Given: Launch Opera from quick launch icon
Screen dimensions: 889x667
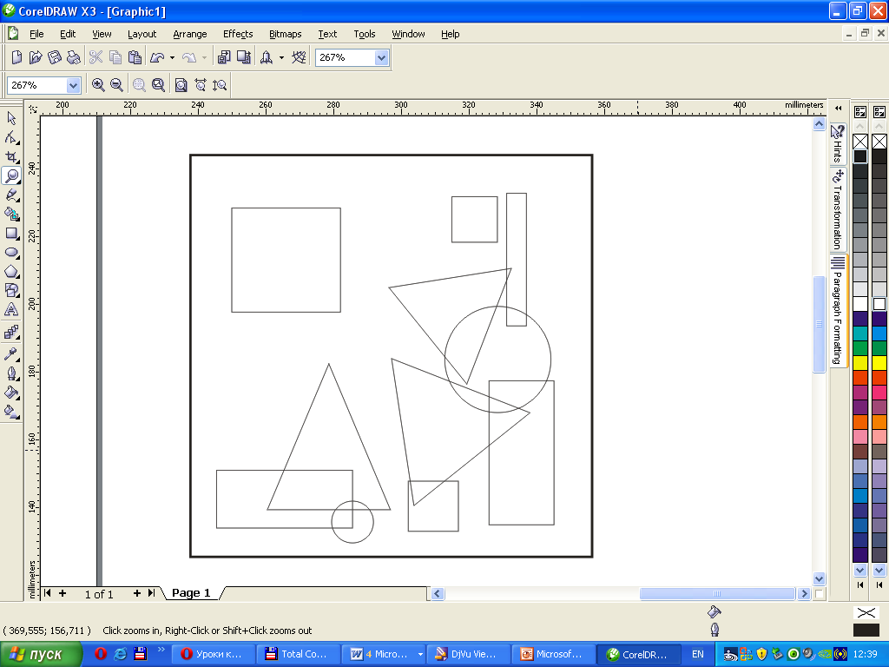Looking at the screenshot, I should (x=101, y=654).
